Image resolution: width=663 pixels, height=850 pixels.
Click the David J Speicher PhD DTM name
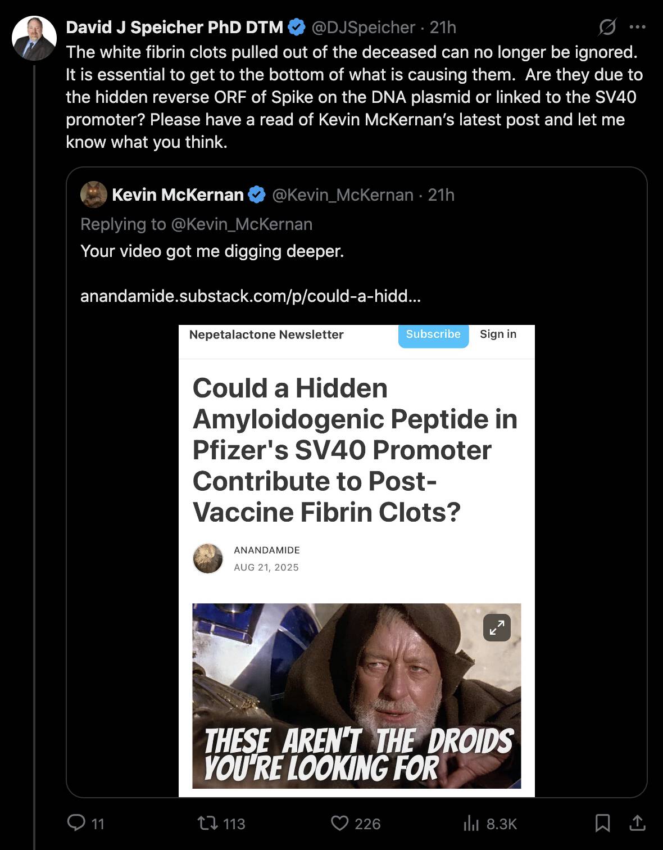point(174,27)
